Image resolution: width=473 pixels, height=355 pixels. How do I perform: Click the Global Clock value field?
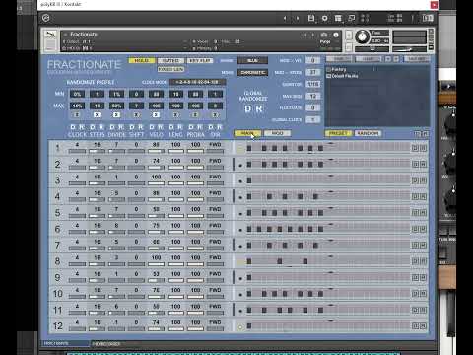click(313, 119)
